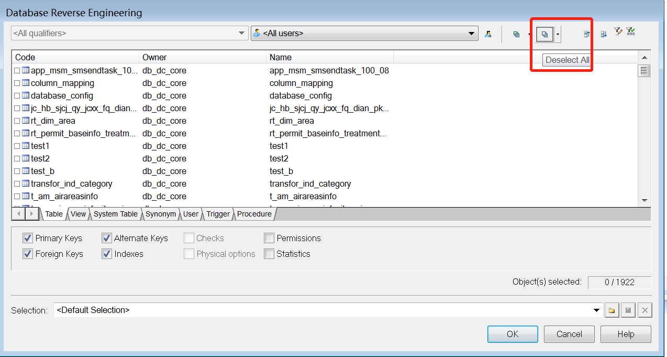Toggle the Indexes checkbox

pyautogui.click(x=107, y=254)
